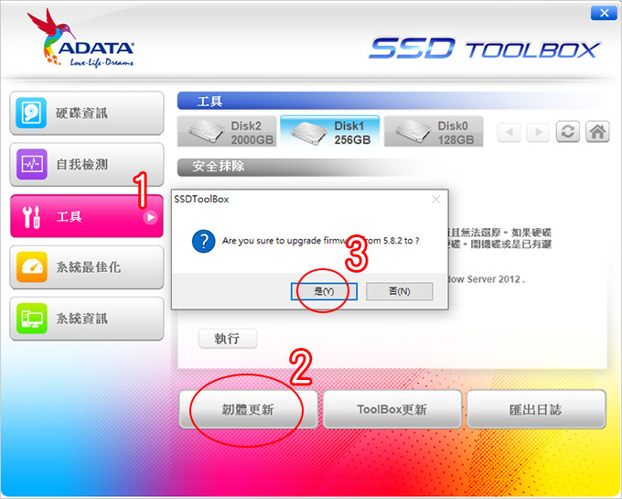Click the 匯出日誌 export log button
Screen dimensions: 622x499
(x=536, y=409)
